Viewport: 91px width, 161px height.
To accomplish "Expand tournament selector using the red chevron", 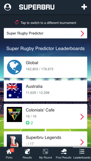I will [82, 33].
